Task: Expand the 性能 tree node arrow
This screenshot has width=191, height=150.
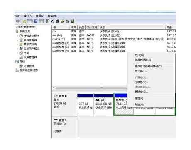Action: click(x=17, y=53)
